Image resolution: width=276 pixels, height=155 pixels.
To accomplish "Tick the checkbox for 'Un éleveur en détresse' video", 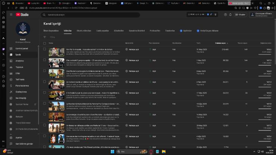I will pyautogui.click(x=44, y=125).
